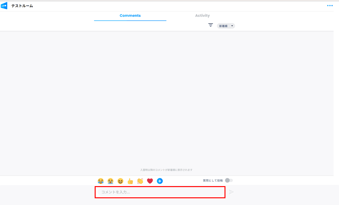Open the three-dot more options menu
Image resolution: width=339 pixels, height=205 pixels.
point(330,6)
